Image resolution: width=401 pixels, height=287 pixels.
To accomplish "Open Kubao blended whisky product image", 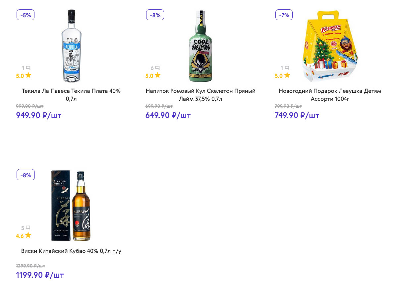I will click(71, 205).
